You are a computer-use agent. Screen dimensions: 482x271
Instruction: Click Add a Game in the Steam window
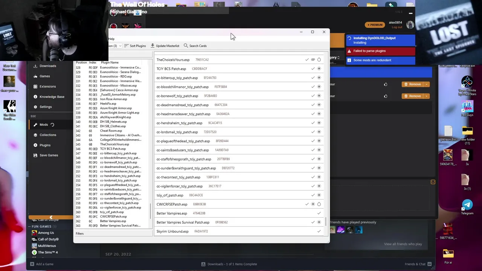(41, 264)
